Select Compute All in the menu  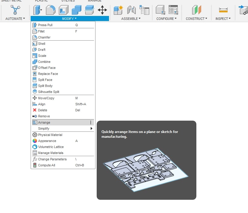[63, 165]
